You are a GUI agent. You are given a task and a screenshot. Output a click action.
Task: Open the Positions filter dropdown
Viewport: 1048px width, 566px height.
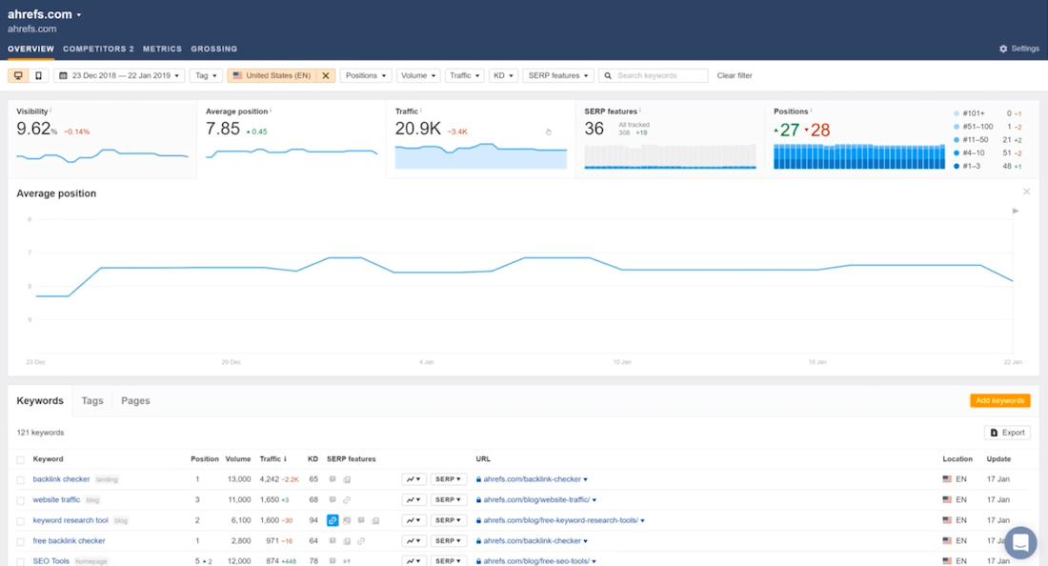click(366, 75)
